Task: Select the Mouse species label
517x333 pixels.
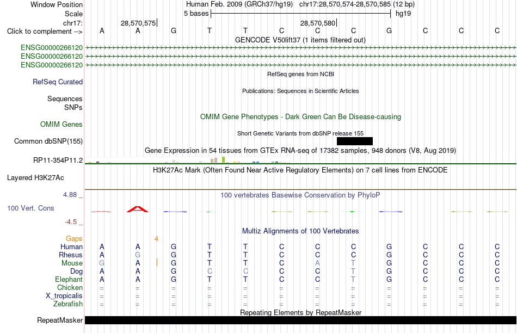Action: coord(72,263)
